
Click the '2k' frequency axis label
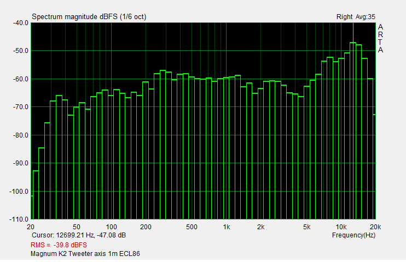261,227
